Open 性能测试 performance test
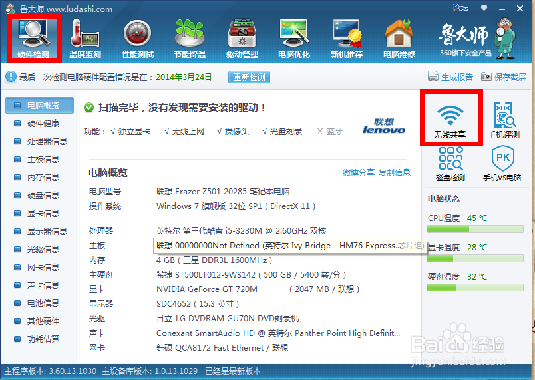 click(x=138, y=39)
